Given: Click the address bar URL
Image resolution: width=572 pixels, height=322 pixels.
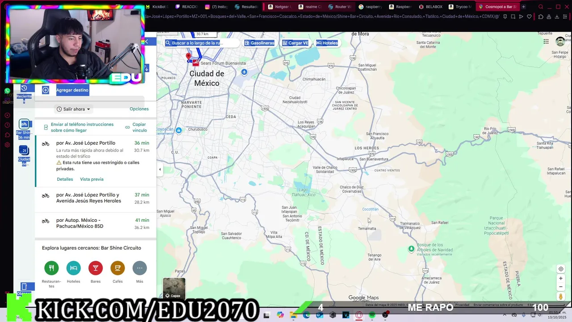Looking at the screenshot, I should tap(322, 17).
